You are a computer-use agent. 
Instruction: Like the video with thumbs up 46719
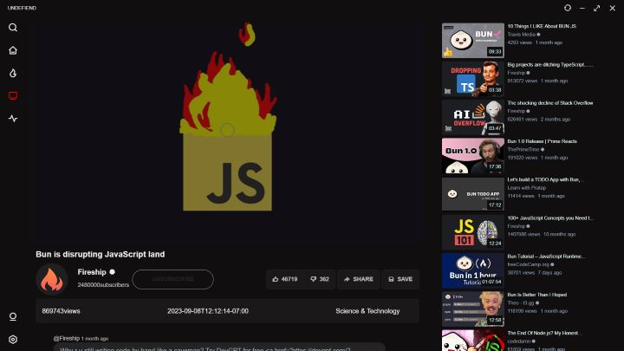point(284,279)
